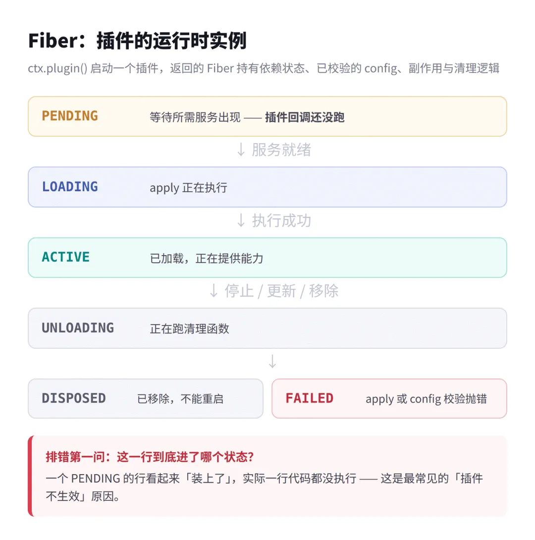Image resolution: width=535 pixels, height=540 pixels.
Task: Click the title Fiber：插件的运行时实例
Action: (137, 41)
